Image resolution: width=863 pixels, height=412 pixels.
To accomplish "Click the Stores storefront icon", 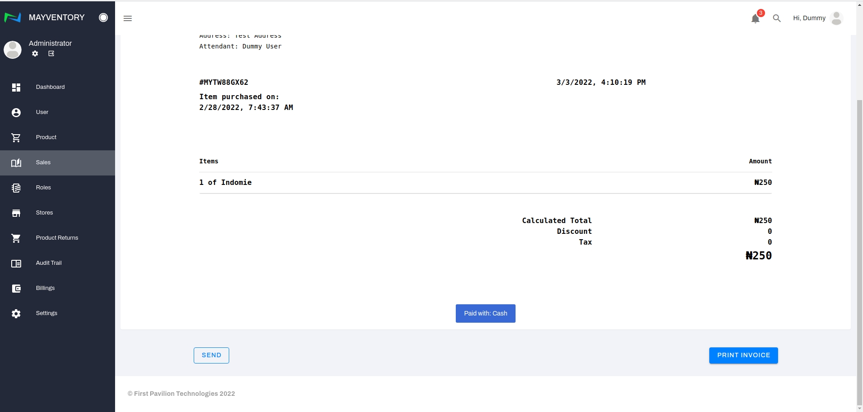I will coord(16,213).
